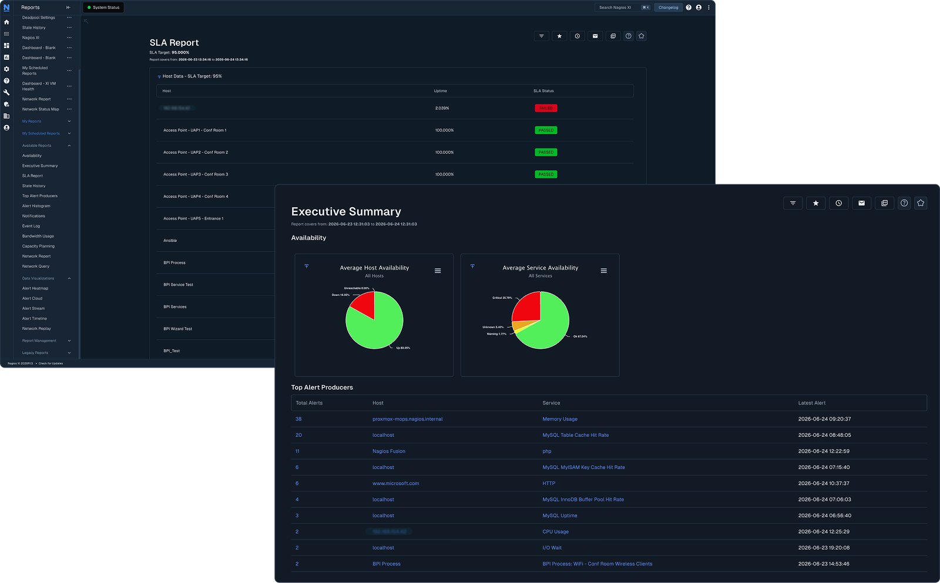Screen dimensions: 940x583
Task: Click the help icon in the top header bar
Action: pyautogui.click(x=689, y=8)
